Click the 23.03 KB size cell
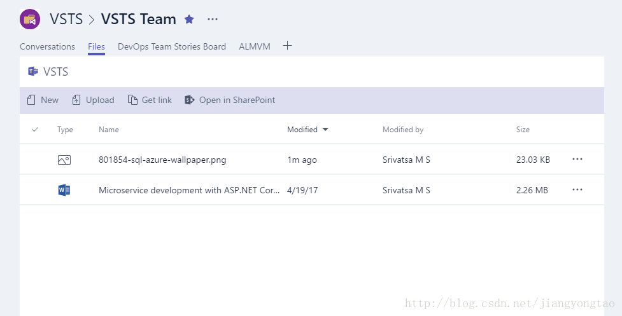Screen dimensions: 622x316 533,160
